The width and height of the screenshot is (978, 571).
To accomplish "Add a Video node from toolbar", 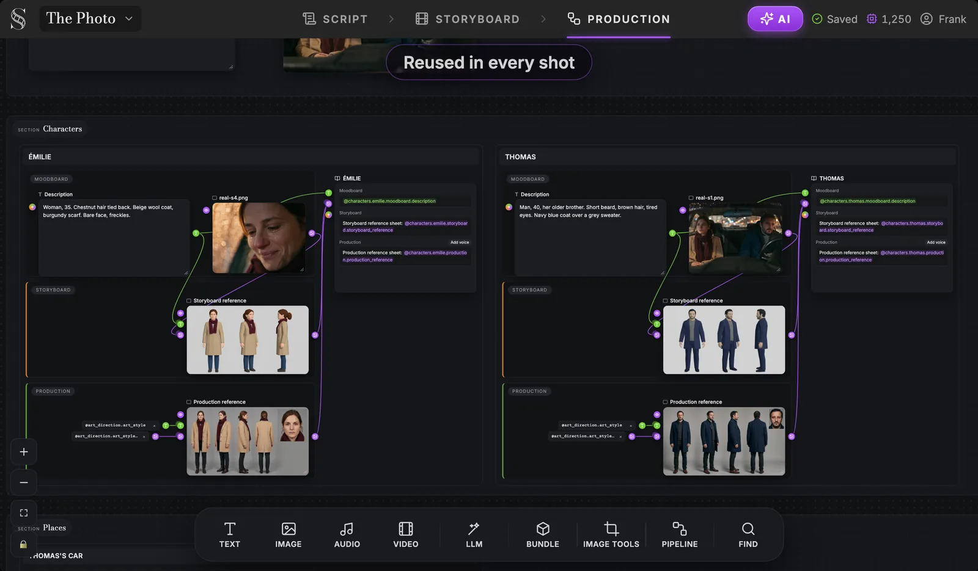I will click(x=406, y=534).
